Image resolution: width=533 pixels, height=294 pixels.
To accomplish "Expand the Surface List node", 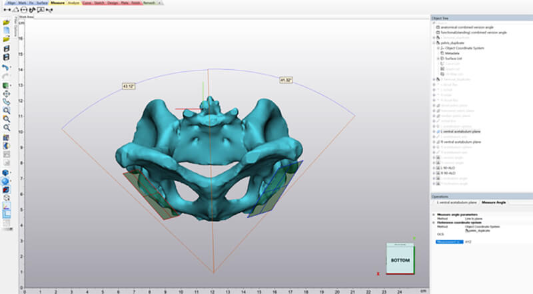I will coord(438,59).
